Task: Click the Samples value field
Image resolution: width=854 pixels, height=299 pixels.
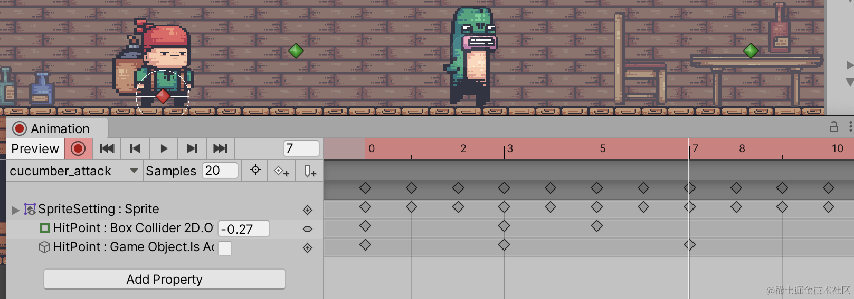Action: point(220,171)
